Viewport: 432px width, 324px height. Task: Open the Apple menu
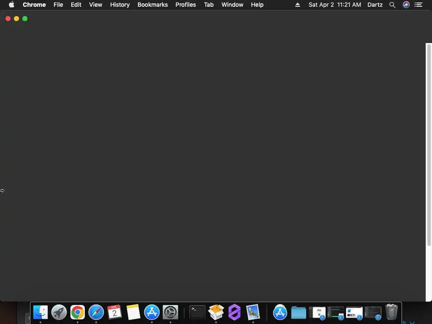point(11,5)
